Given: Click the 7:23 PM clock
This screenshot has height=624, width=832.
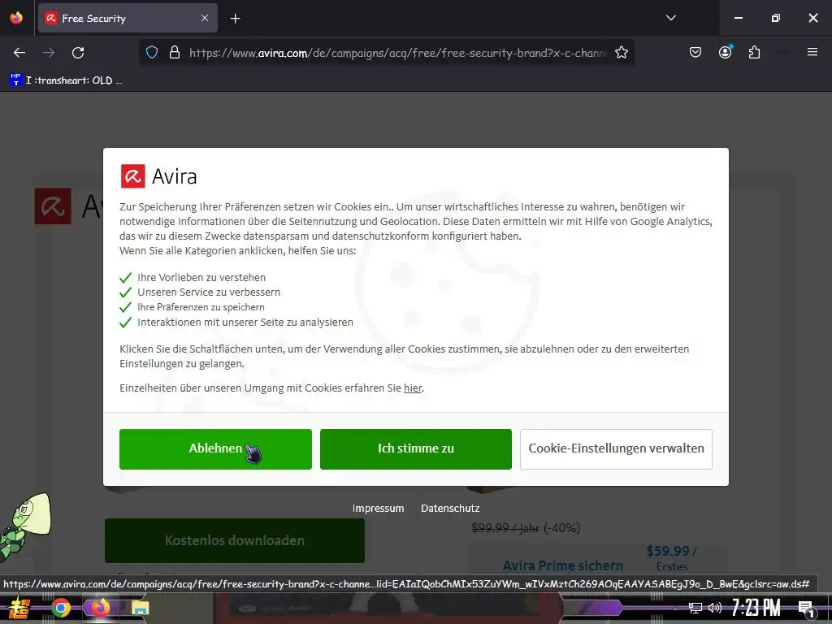Looking at the screenshot, I should pyautogui.click(x=756, y=608).
